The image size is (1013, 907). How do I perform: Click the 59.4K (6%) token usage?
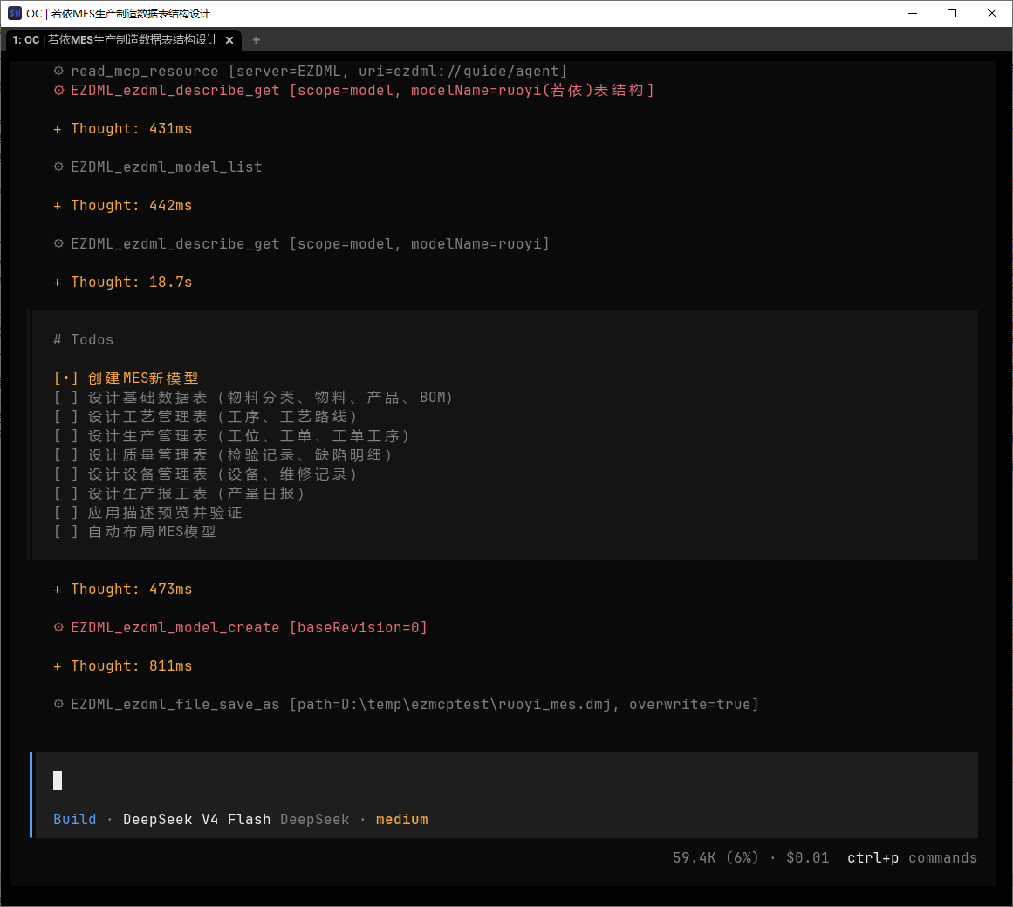[x=715, y=858]
